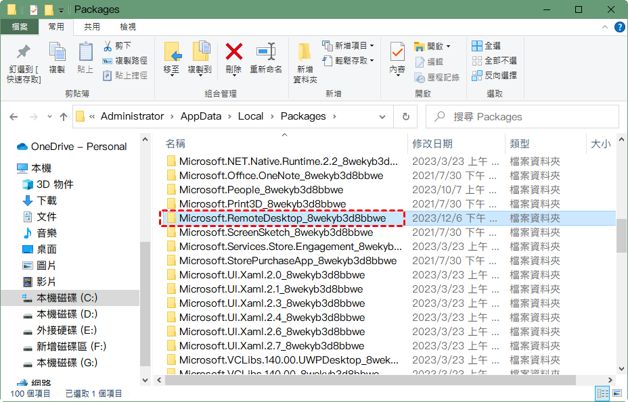Image resolution: width=628 pixels, height=402 pixels.
Task: Click the Local breadcrumb
Action: [x=250, y=116]
